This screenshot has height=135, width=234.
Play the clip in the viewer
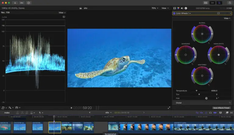pos(72,108)
